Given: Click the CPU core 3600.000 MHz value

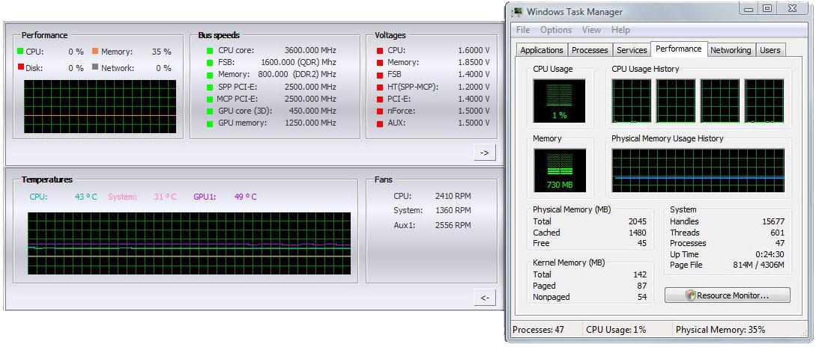Looking at the screenshot, I should [310, 50].
